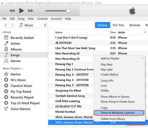Image resolution: width=148 pixels, height=128 pixels.
Task: Choose Play Later from context menu
Action: (x=119, y=70)
